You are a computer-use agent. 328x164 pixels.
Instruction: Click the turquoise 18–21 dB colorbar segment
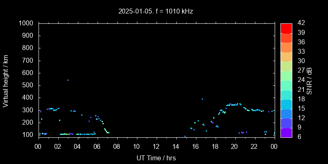286,94
